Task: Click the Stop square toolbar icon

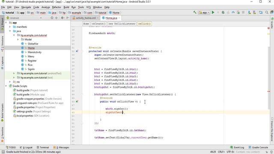Action: tap(243, 12)
